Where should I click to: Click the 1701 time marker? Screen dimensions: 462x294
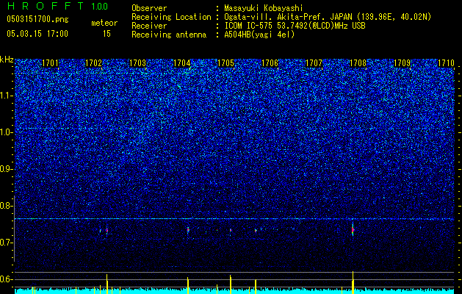coord(50,63)
